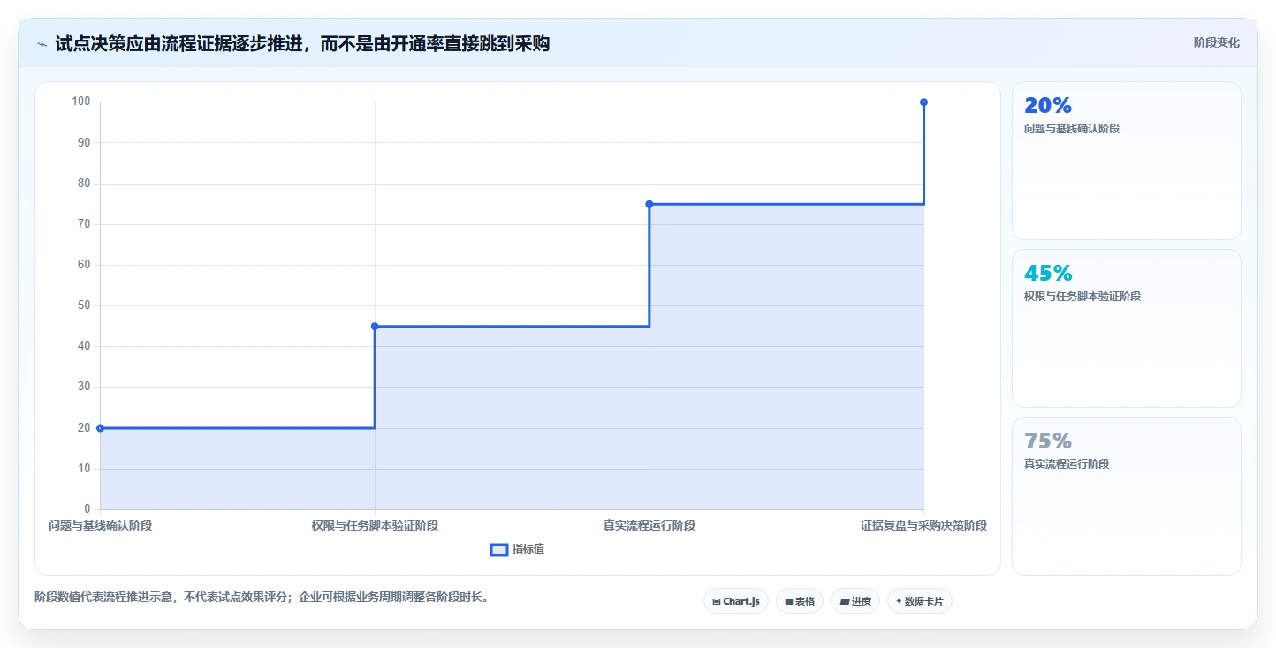
Task: Click x-axis label 问题与基线确认阶段
Action: coord(100,525)
